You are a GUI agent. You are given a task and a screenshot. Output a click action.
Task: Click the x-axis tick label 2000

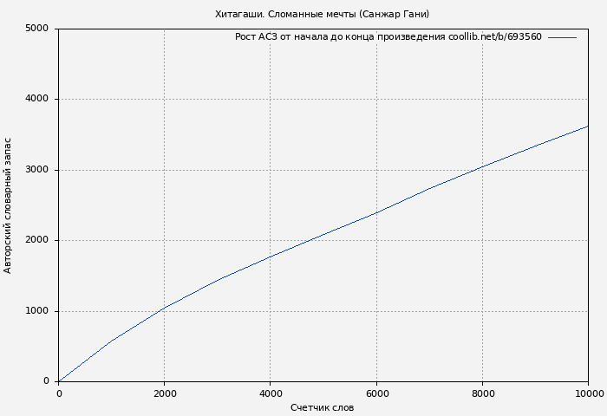pyautogui.click(x=165, y=393)
